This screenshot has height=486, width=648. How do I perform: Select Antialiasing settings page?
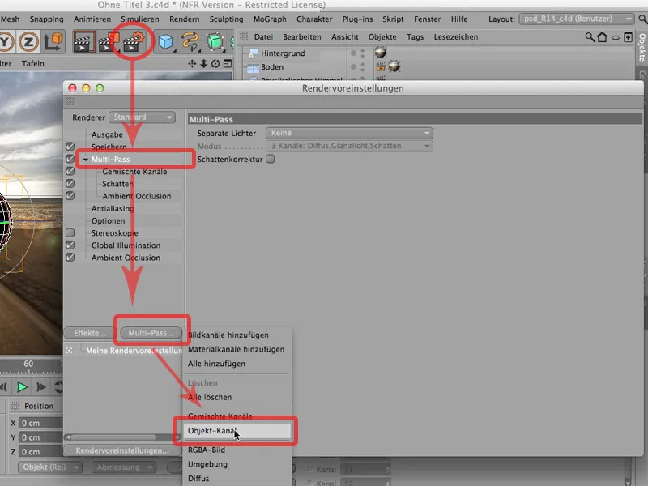tap(113, 208)
